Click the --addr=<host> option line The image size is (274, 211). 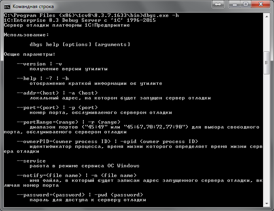[57, 93]
